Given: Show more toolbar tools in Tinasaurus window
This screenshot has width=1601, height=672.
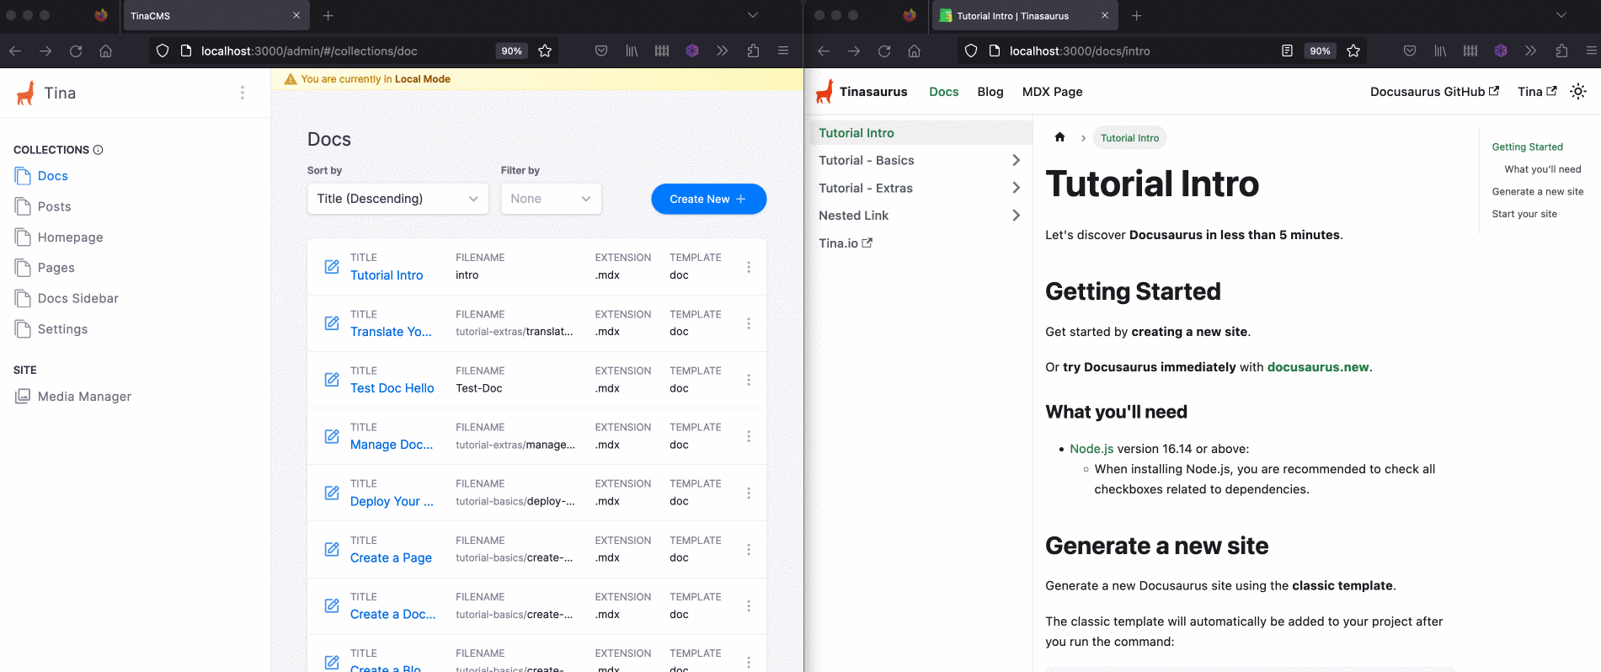Looking at the screenshot, I should pyautogui.click(x=1530, y=51).
